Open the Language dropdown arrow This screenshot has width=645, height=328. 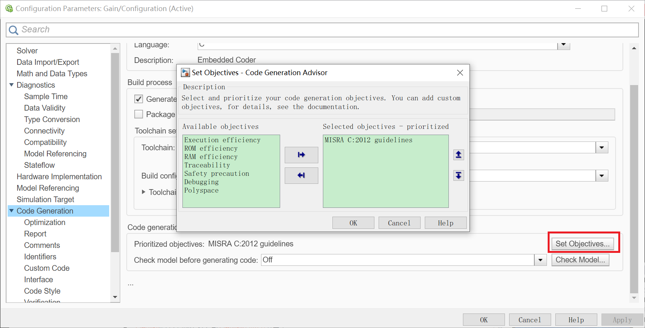(x=564, y=45)
